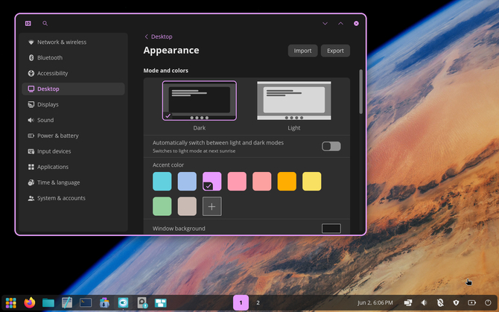This screenshot has width=499, height=312.
Task: Open the app store icon in dock
Action: point(104,302)
